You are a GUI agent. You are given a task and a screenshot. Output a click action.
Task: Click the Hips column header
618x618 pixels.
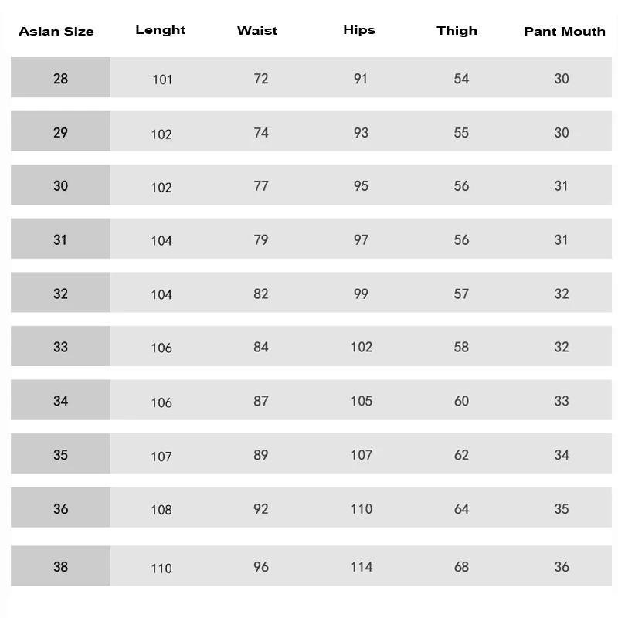(x=359, y=30)
